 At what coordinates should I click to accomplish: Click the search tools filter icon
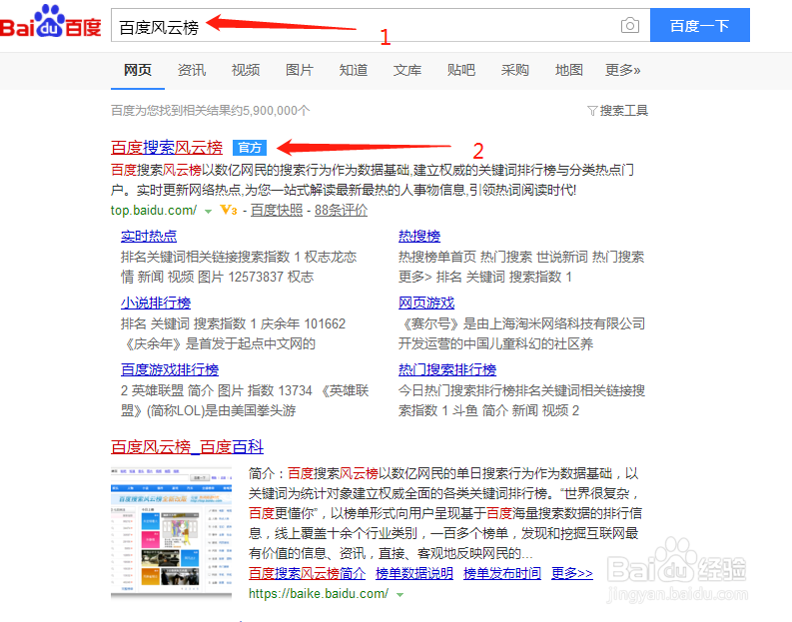592,111
